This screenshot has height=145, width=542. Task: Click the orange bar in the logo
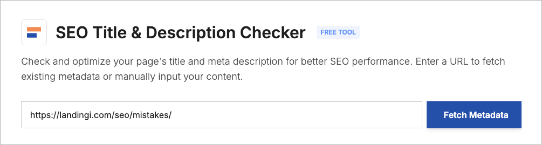click(x=34, y=29)
